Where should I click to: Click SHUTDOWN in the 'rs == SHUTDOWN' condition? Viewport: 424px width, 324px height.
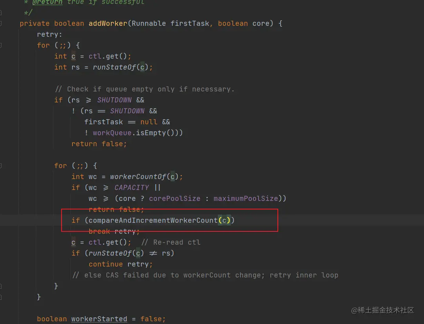click(x=127, y=111)
